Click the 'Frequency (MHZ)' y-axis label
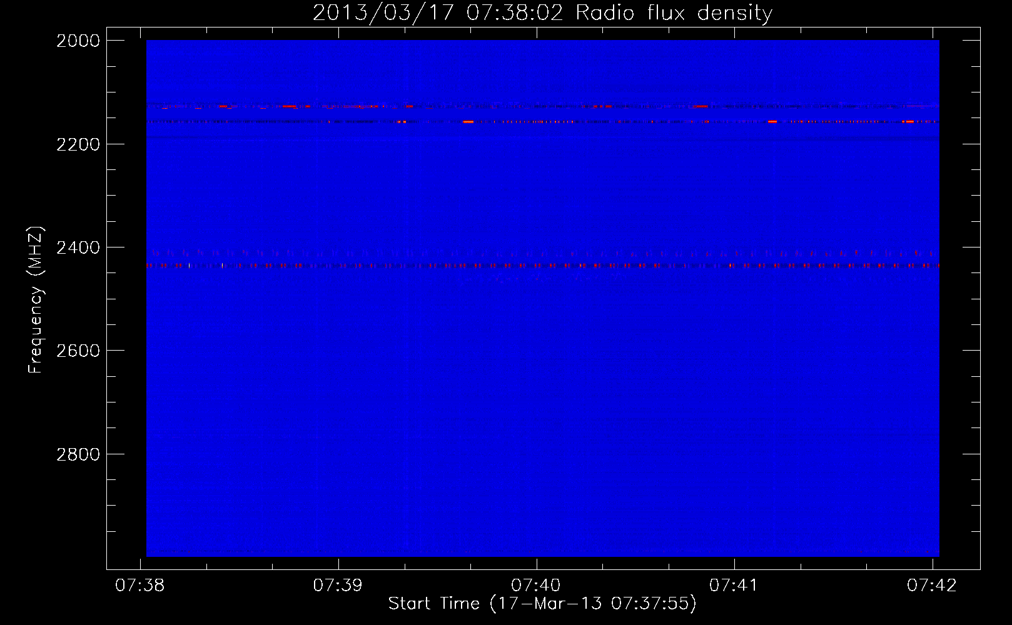 36,299
